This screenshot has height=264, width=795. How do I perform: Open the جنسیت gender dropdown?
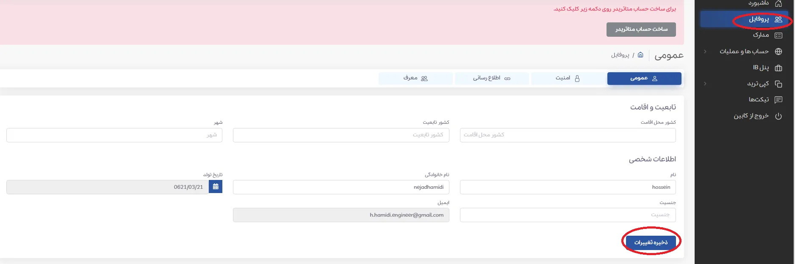(x=568, y=215)
